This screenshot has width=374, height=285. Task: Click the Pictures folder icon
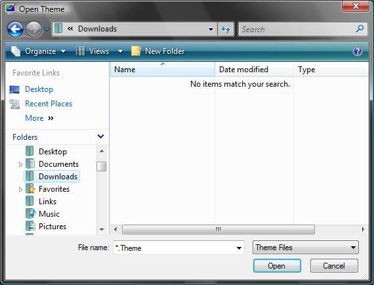click(x=30, y=226)
